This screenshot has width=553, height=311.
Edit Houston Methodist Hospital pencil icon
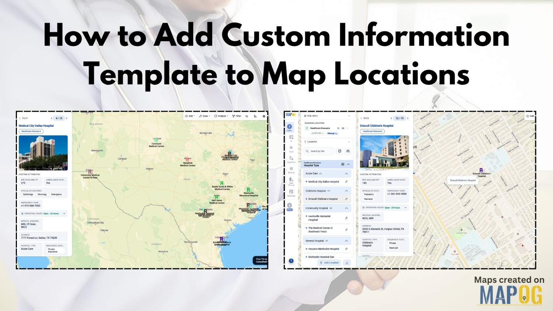(346, 249)
